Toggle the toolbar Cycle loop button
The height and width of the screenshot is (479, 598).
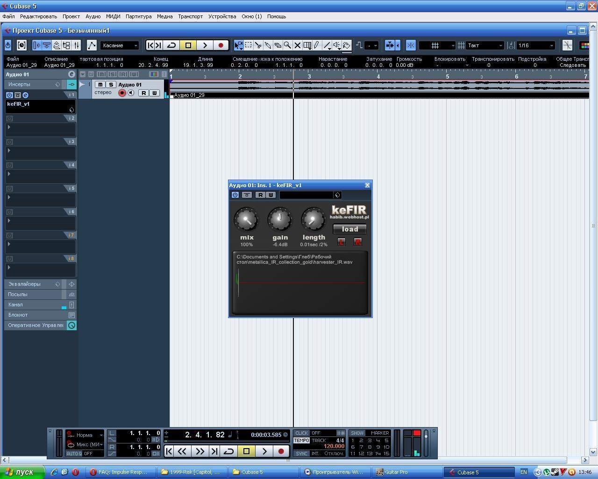pos(171,45)
